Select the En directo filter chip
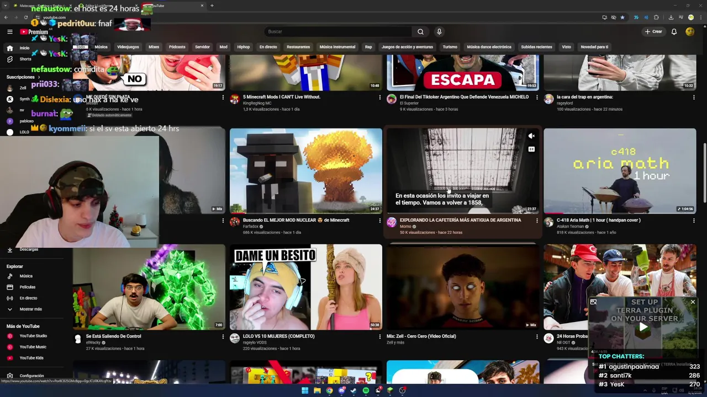 tap(268, 47)
